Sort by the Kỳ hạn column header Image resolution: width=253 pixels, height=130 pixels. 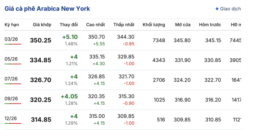pos(11,25)
